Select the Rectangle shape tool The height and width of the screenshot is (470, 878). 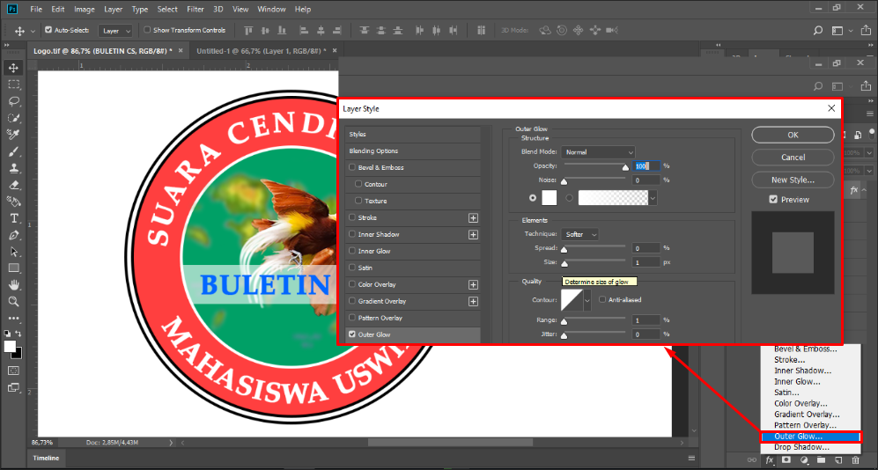pyautogui.click(x=13, y=268)
